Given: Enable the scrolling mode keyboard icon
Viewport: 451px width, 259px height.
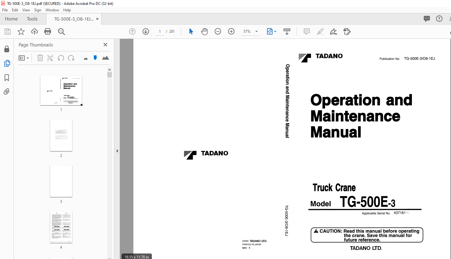Looking at the screenshot, I should click(x=287, y=31).
